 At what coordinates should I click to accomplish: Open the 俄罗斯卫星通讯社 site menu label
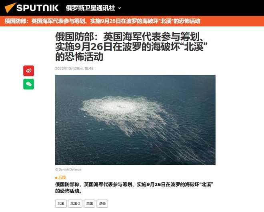pyautogui.click(x=90, y=8)
